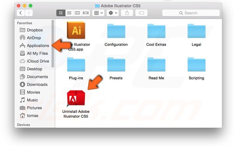
Task: Zoom the window with the green button
Action: (30, 6)
